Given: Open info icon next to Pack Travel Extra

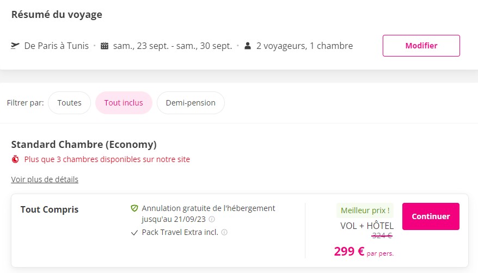Looking at the screenshot, I should pos(224,232).
